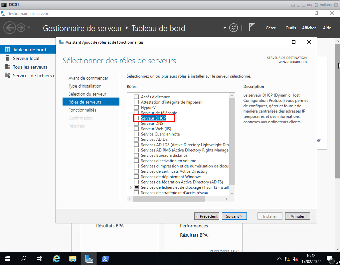Open the notifications flag icon
The image size is (340, 265).
click(252, 28)
